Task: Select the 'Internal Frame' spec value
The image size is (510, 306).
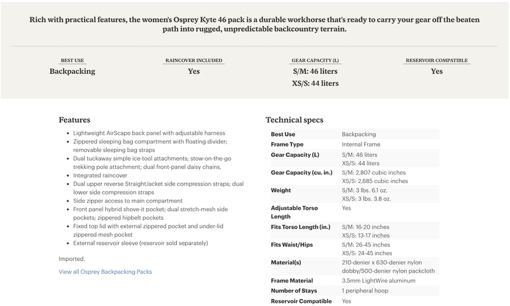Action: 361,144
